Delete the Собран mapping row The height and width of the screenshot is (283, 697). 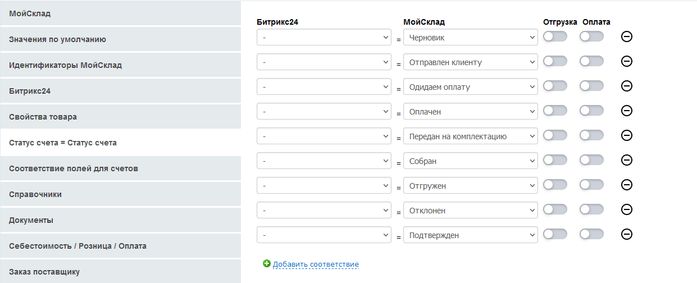coord(627,160)
